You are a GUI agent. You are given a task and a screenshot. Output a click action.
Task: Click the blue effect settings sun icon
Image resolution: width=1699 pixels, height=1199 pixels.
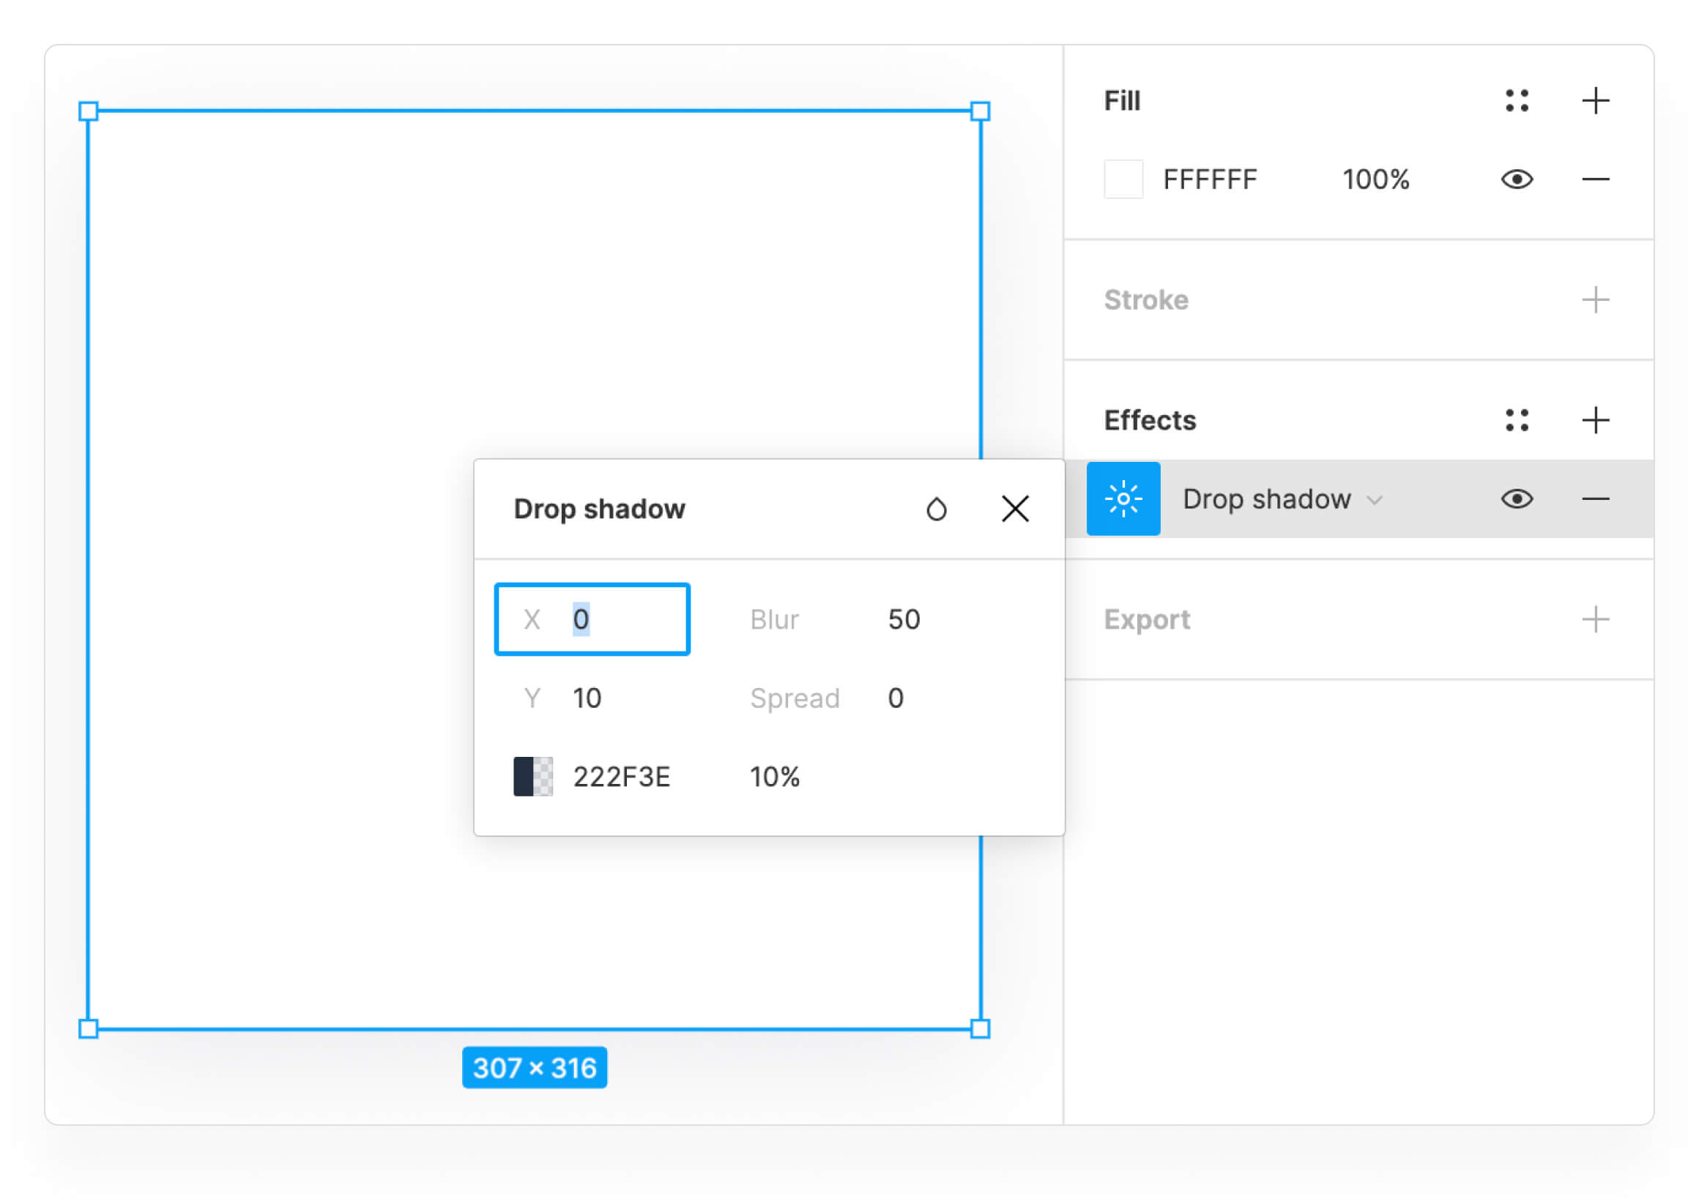[x=1123, y=498]
